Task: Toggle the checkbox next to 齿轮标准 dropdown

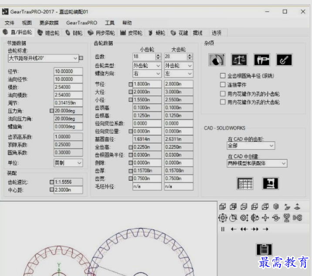Action: click(81, 58)
